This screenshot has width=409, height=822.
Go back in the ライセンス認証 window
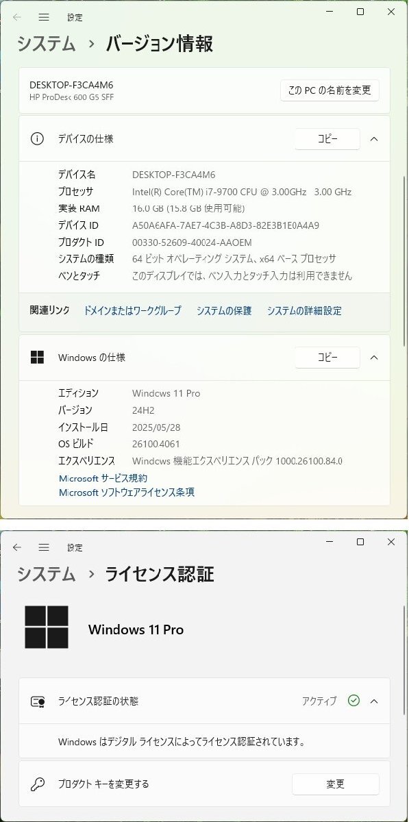(17, 547)
